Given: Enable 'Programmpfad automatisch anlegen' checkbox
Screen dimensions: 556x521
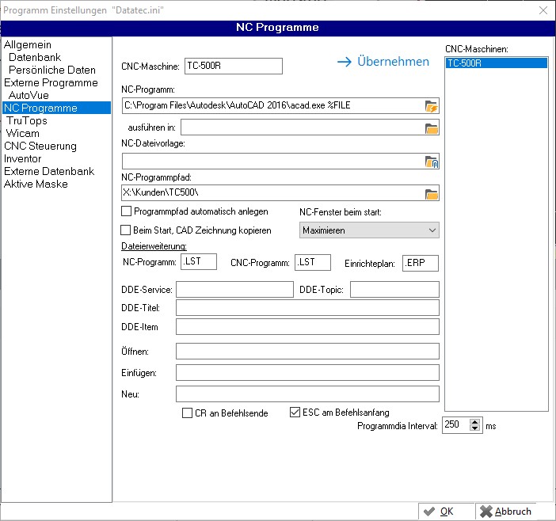Looking at the screenshot, I should point(126,211).
